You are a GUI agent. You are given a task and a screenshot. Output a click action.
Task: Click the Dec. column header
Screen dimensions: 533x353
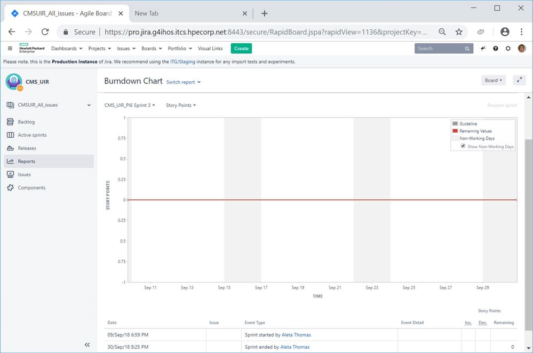point(483,323)
